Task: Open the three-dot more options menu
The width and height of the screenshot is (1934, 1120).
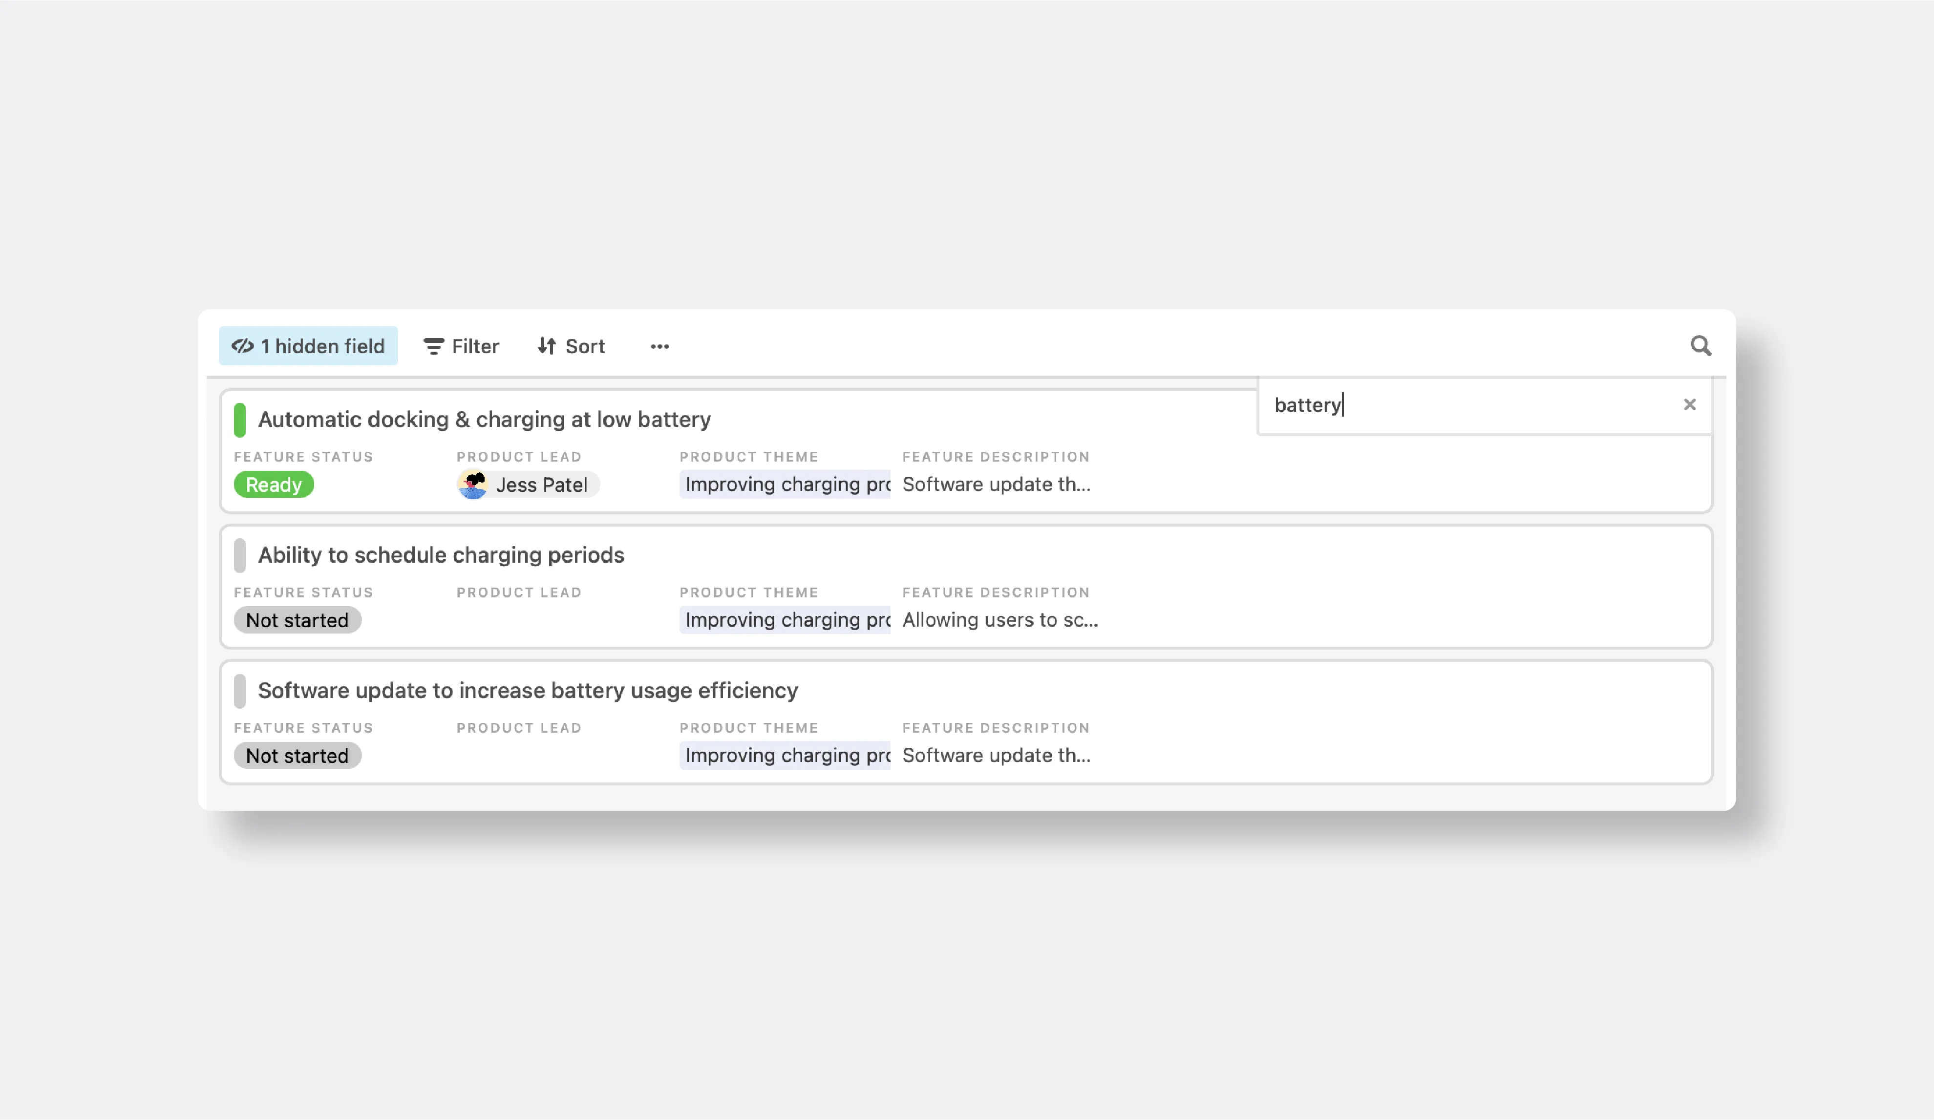Action: tap(659, 347)
